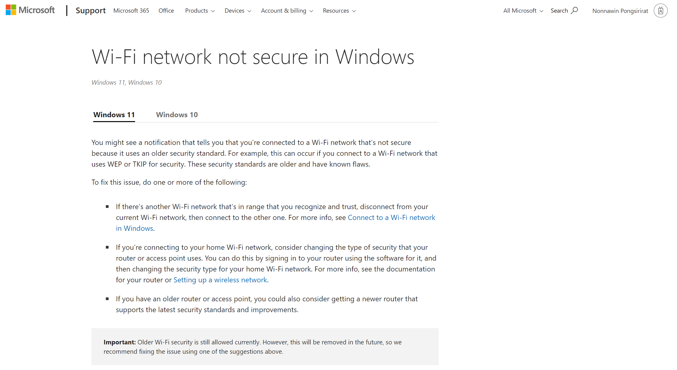Screen dimensions: 677x370
Task: Expand the Devices dropdown menu
Action: click(238, 11)
